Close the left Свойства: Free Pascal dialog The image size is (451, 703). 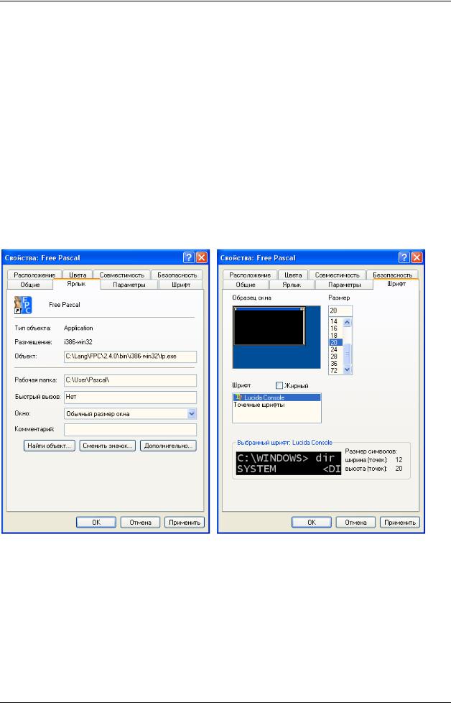pyautogui.click(x=202, y=257)
